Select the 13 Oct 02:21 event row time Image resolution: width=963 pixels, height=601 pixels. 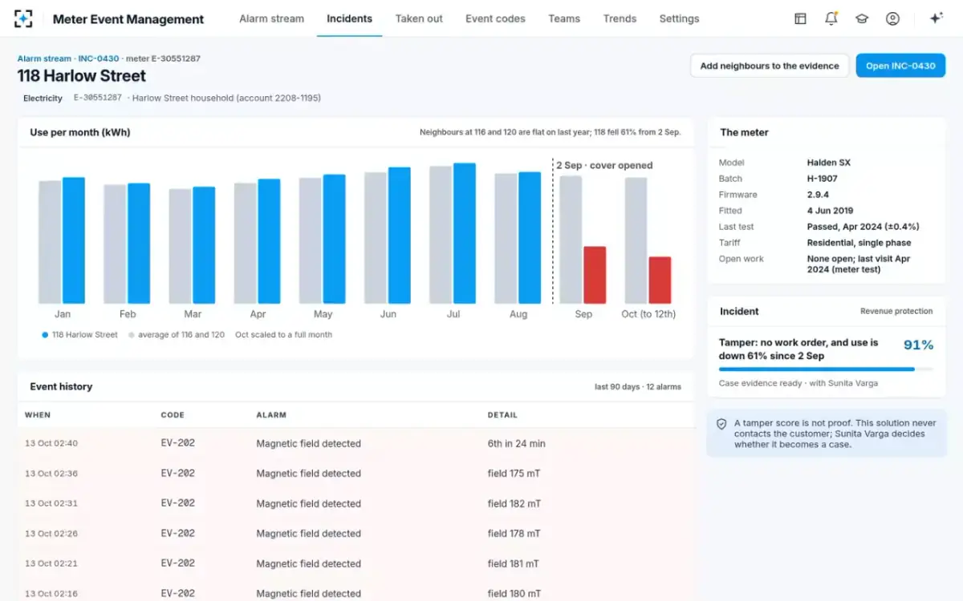point(51,564)
